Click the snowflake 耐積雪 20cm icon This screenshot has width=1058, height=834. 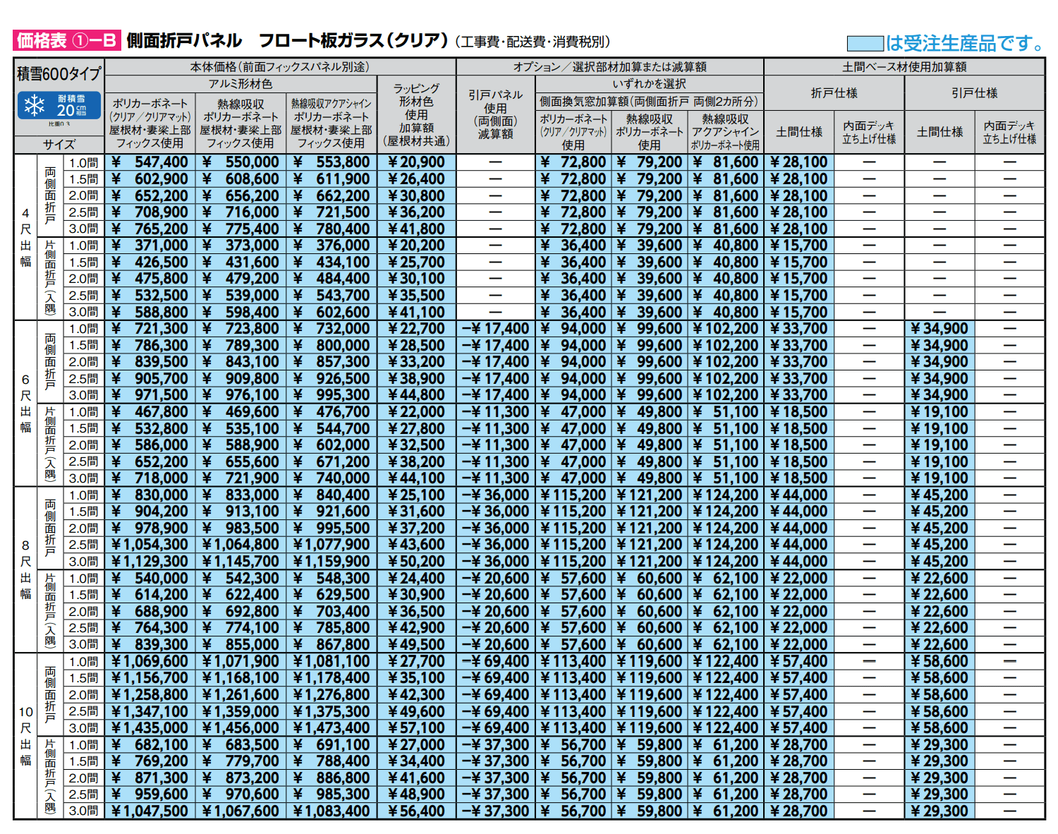pyautogui.click(x=59, y=107)
